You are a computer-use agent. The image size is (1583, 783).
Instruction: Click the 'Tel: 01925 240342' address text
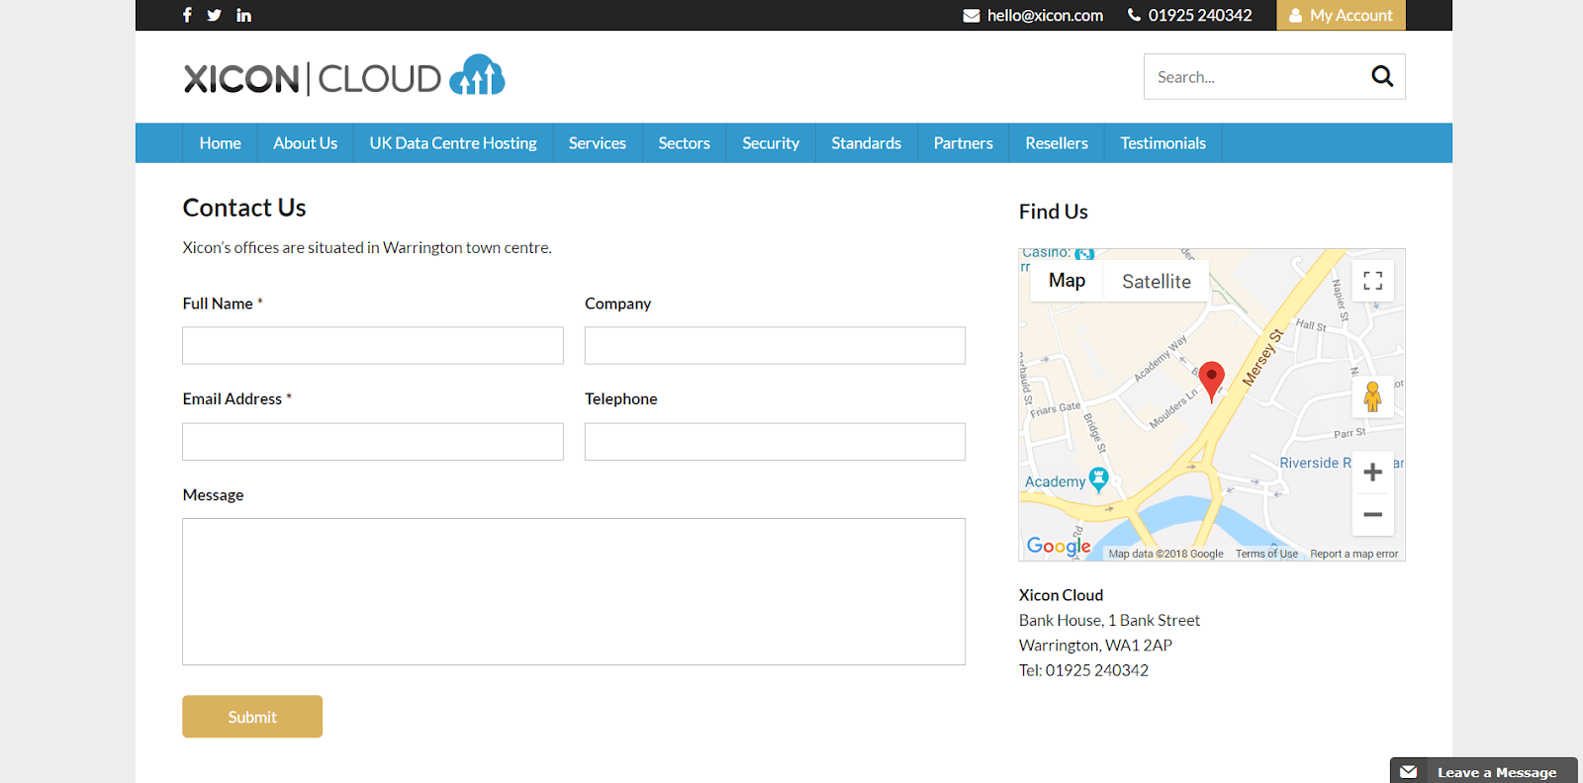(1083, 670)
